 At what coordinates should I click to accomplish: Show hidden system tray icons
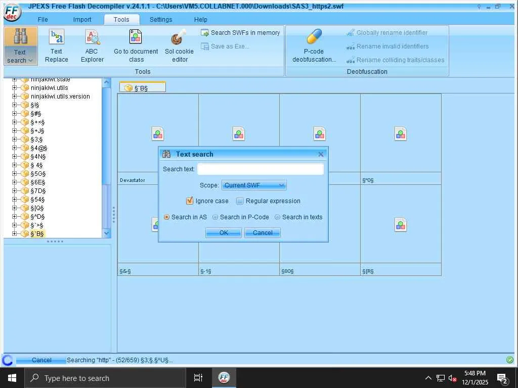pos(428,378)
